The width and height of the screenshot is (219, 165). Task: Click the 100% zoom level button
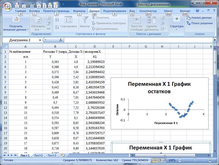172,160
